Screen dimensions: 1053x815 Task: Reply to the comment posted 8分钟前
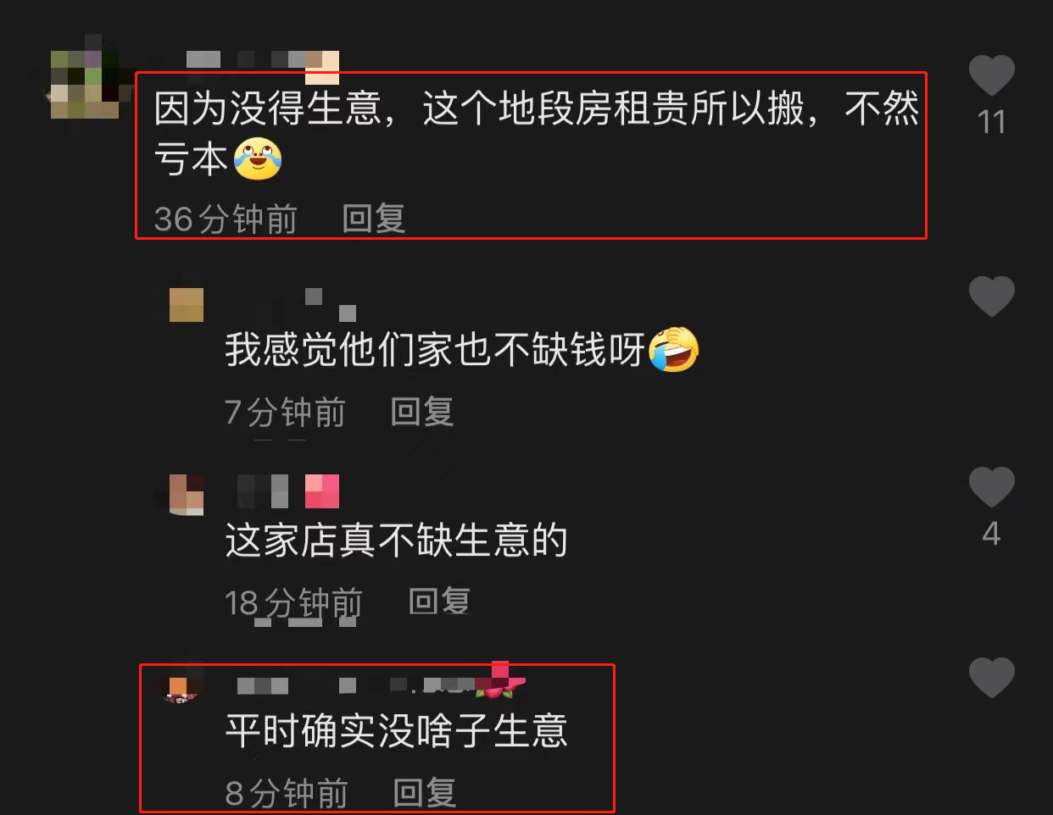[425, 793]
